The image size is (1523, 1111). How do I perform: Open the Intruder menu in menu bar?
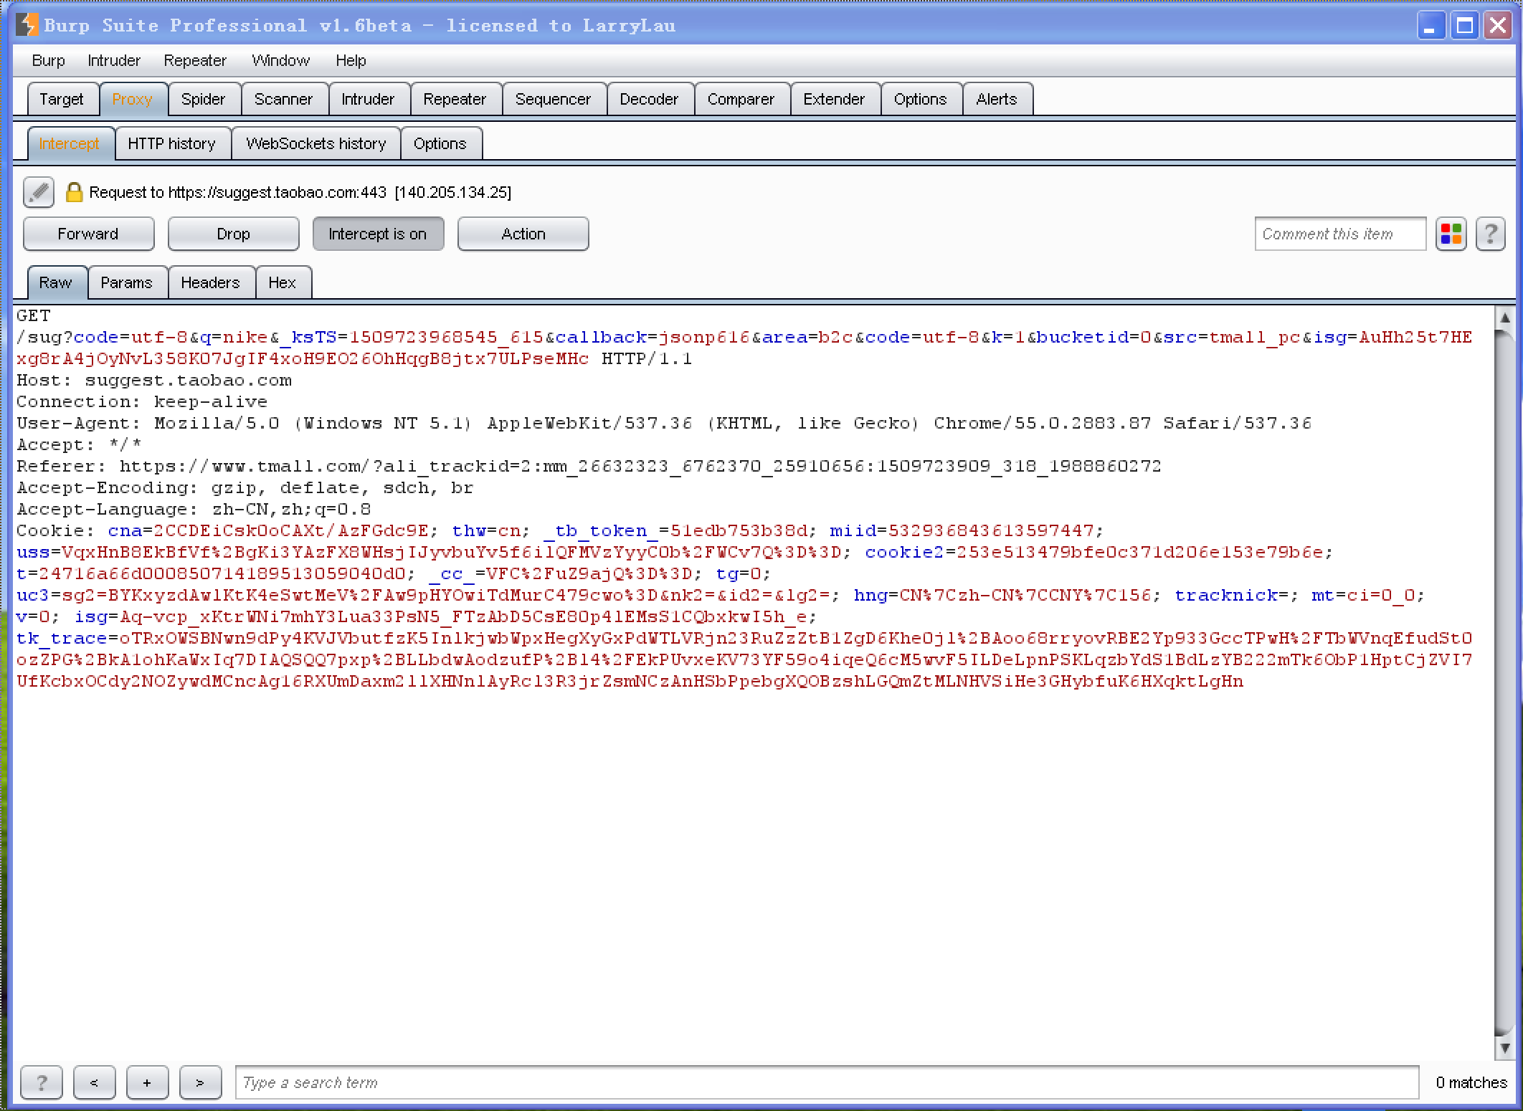click(x=114, y=61)
